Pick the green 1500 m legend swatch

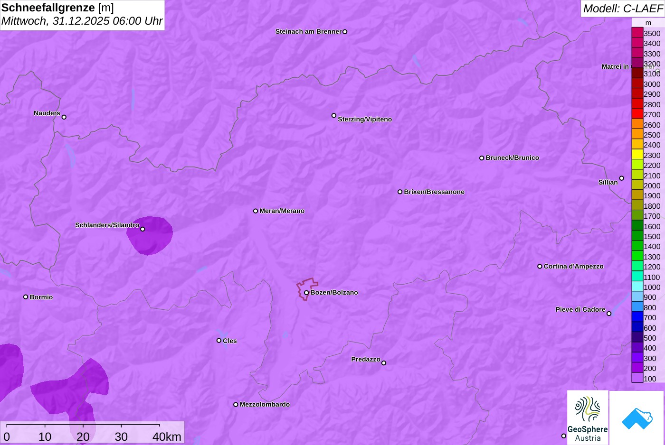click(637, 236)
